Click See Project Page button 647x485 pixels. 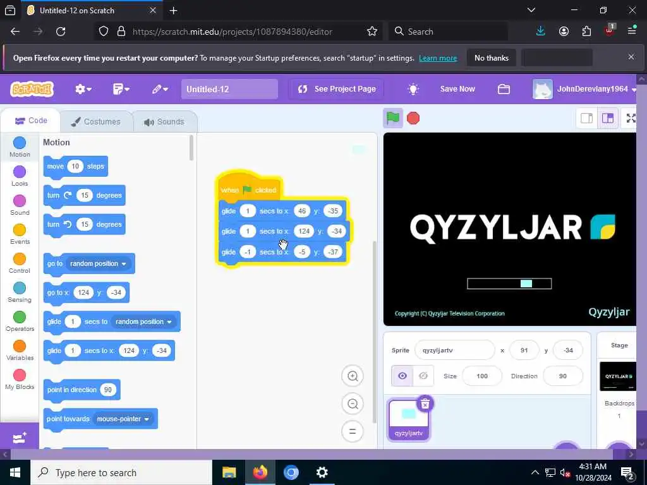(337, 88)
